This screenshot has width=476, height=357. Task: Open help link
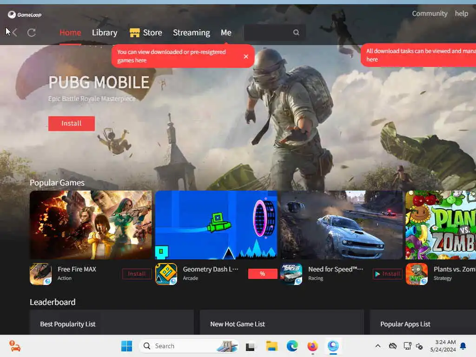(x=462, y=13)
